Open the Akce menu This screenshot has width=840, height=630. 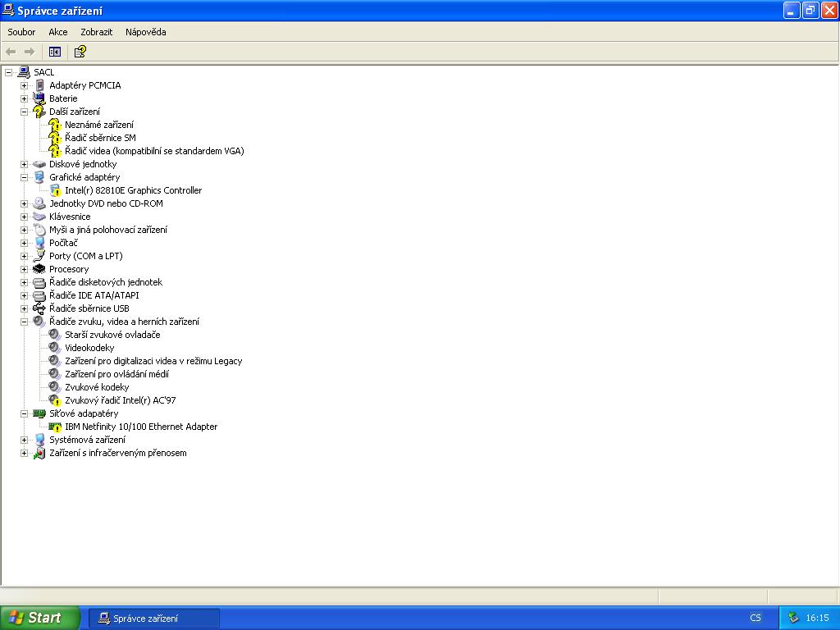tap(58, 32)
